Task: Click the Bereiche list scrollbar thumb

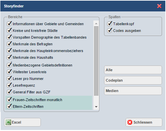Action: pos(96,61)
